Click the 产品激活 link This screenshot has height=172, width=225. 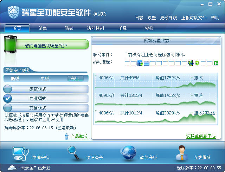coord(79,137)
